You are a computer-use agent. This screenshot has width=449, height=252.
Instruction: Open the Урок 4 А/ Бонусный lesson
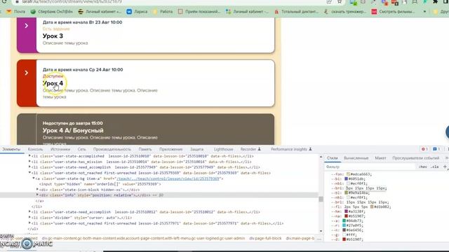click(73, 131)
